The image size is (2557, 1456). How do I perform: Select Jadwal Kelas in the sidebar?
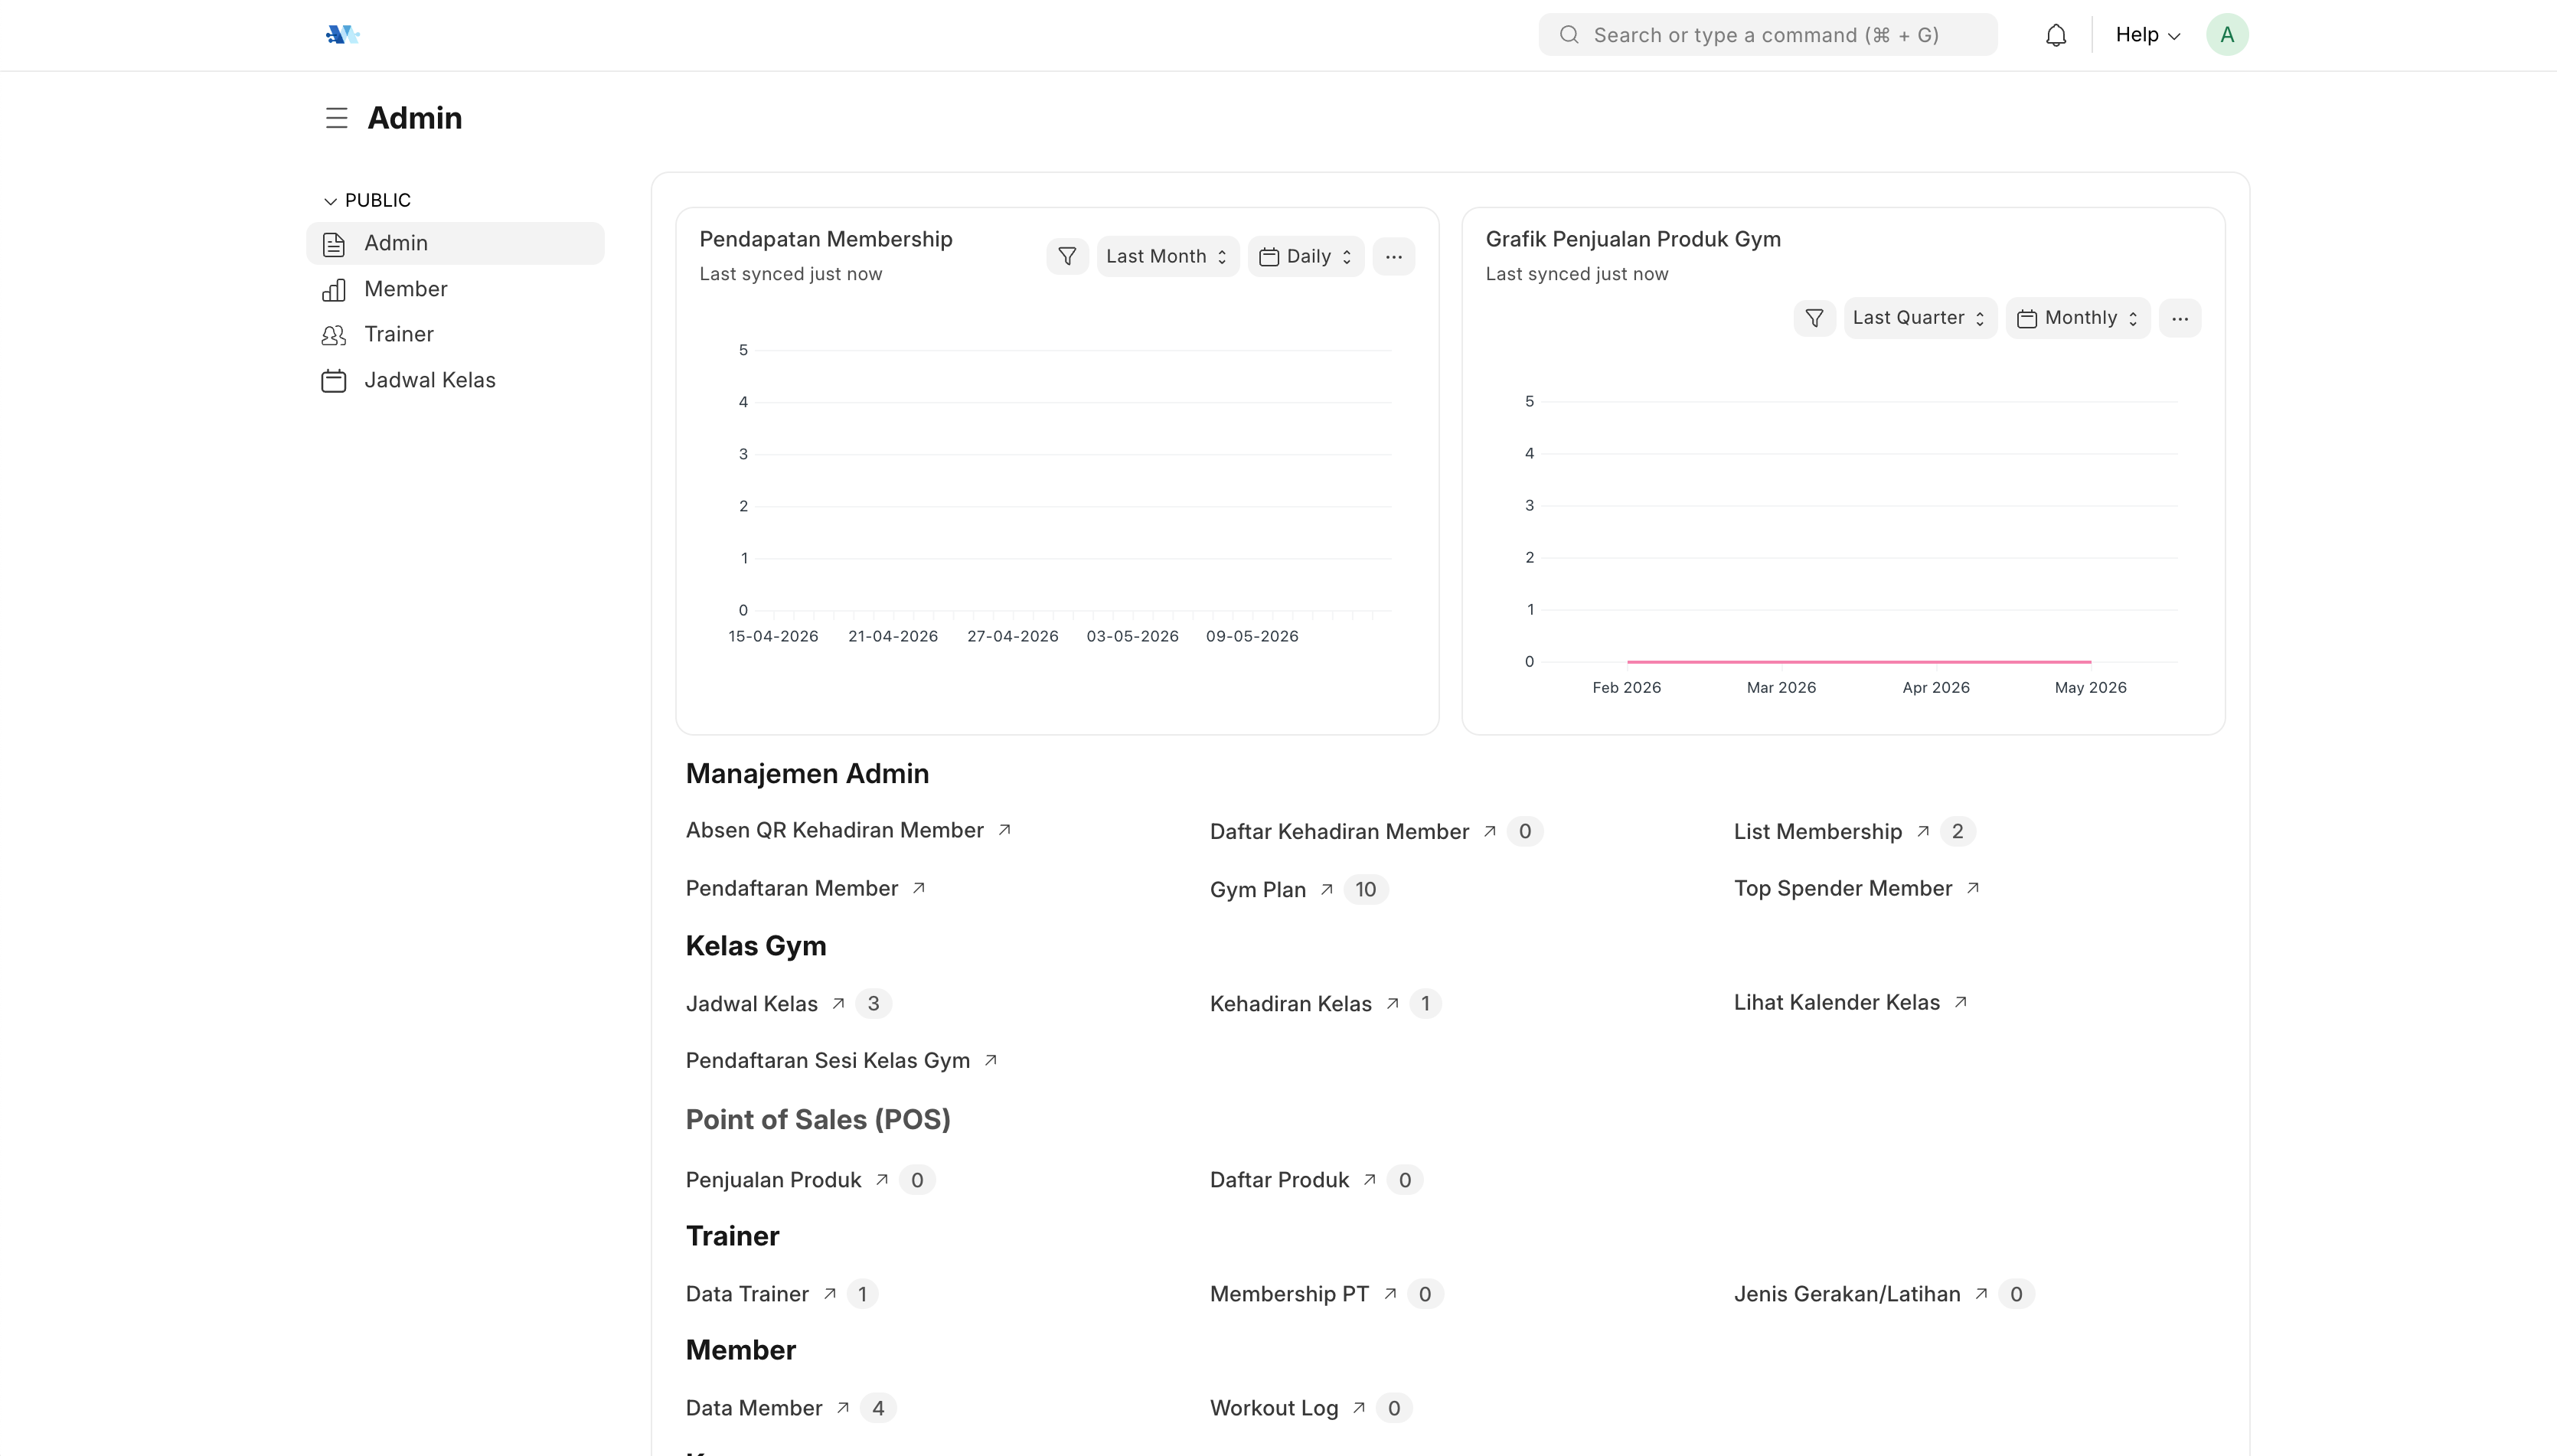tap(455, 381)
